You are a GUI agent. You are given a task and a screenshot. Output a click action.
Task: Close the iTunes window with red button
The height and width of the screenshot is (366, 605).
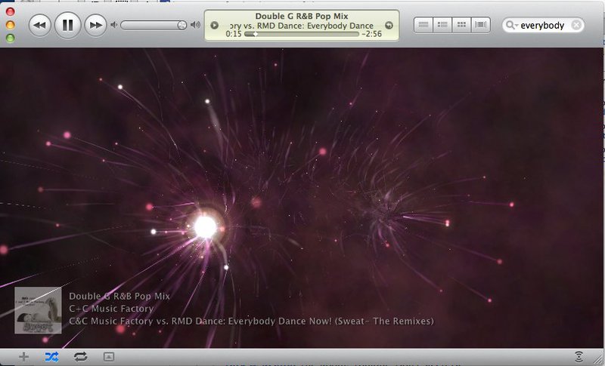(11, 11)
